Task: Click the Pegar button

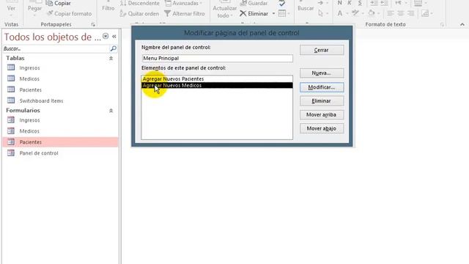Action: [34, 8]
